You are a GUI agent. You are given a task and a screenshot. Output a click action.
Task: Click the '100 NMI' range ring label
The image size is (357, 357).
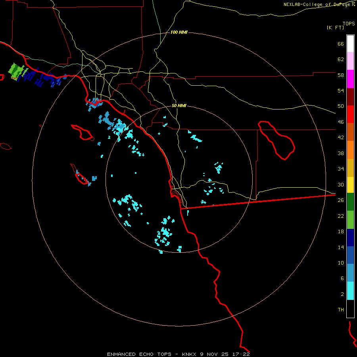(x=179, y=33)
